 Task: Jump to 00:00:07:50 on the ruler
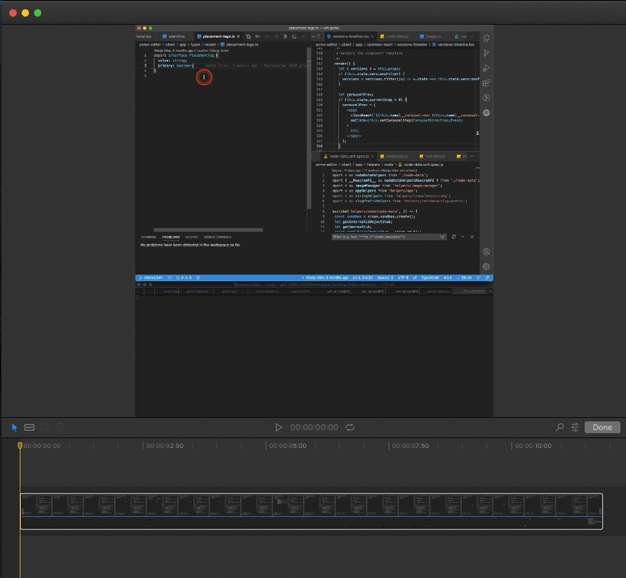410,446
